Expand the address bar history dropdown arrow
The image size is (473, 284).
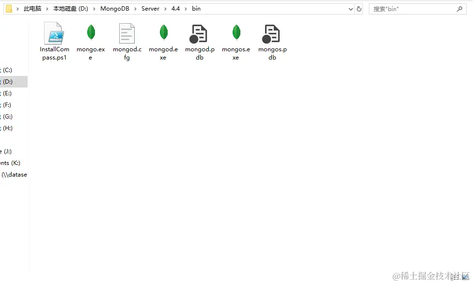coord(350,9)
